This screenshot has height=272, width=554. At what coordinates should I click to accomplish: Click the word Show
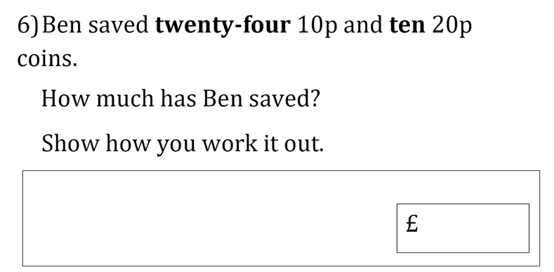pos(70,143)
